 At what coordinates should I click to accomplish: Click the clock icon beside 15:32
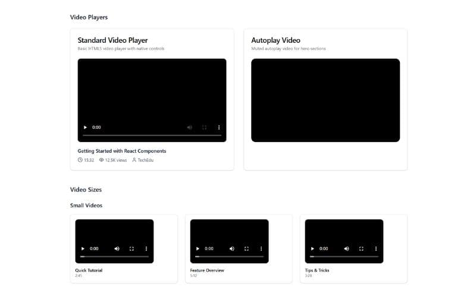pos(80,160)
